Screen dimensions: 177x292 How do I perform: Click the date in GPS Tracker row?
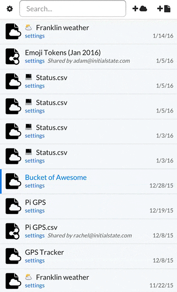point(163,261)
